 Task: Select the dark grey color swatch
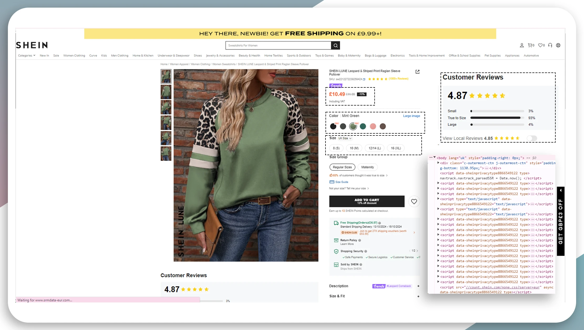[343, 127]
